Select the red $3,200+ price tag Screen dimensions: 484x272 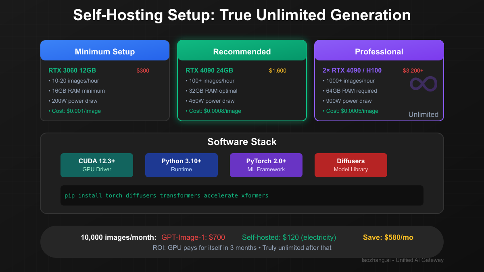tap(413, 70)
